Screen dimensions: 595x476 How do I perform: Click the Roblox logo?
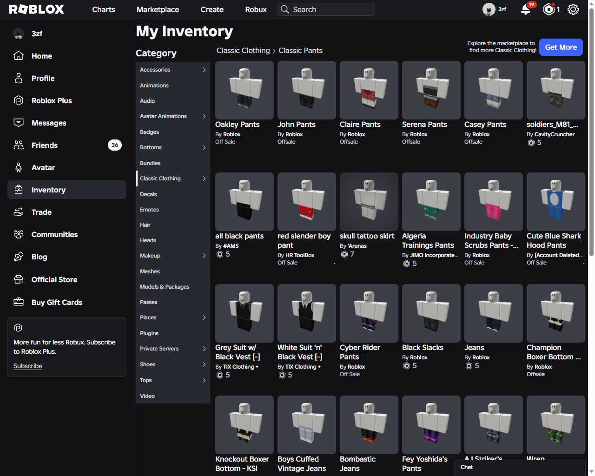click(x=36, y=9)
